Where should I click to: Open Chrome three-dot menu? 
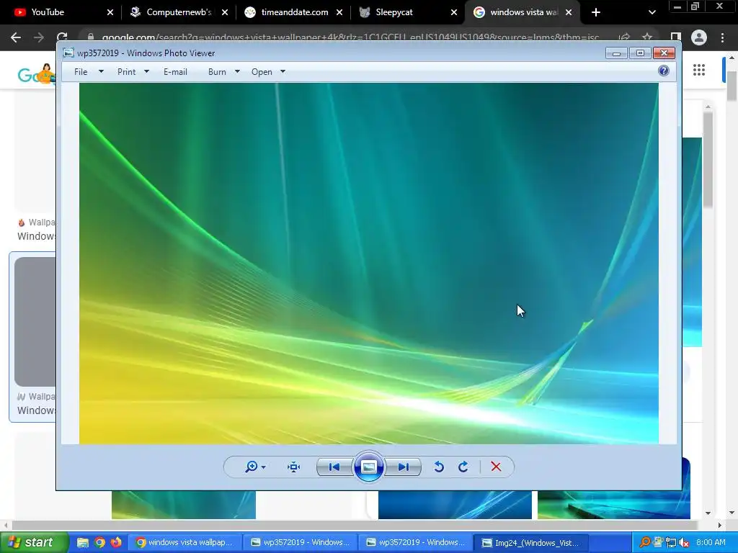[722, 37]
